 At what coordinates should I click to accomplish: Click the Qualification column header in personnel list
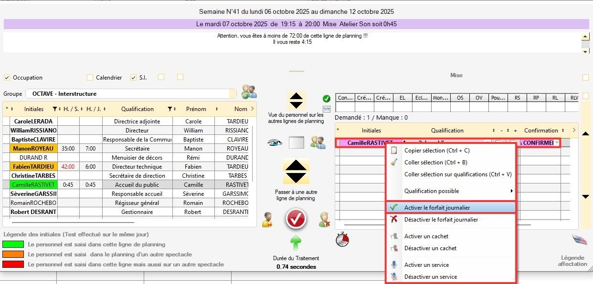click(138, 109)
